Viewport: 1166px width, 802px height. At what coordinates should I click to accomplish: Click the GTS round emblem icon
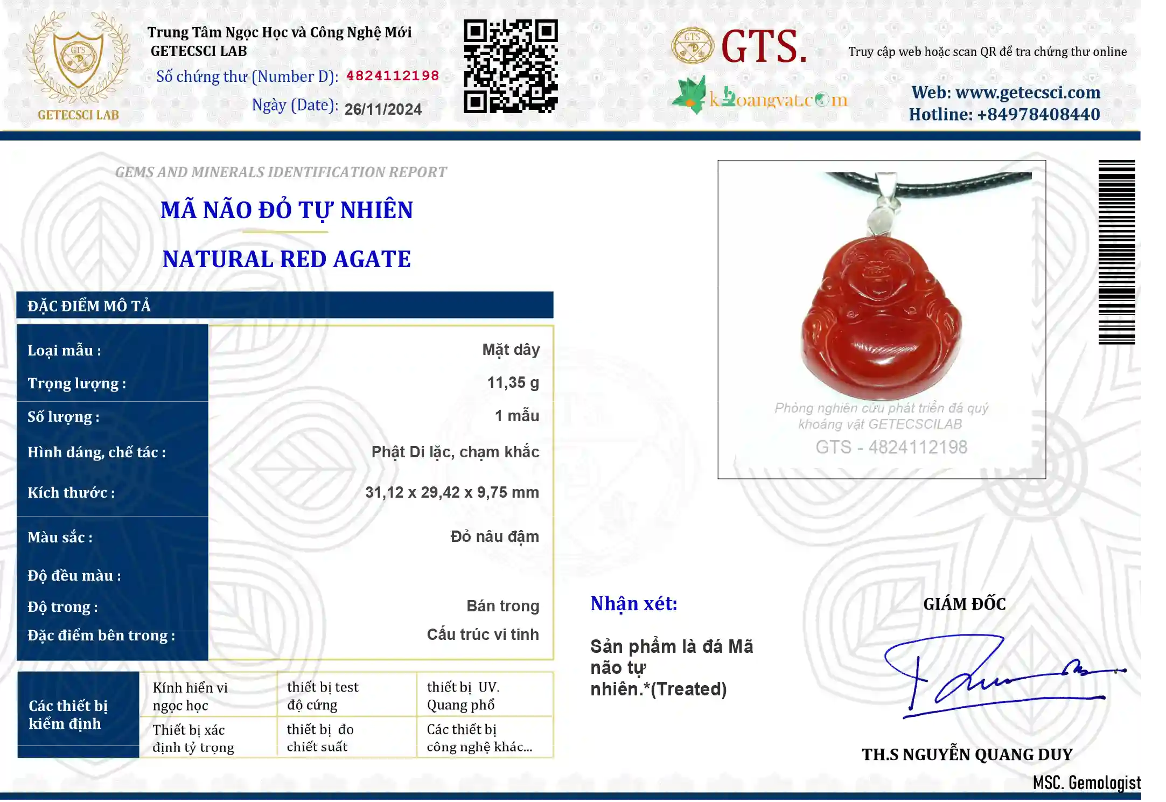692,46
